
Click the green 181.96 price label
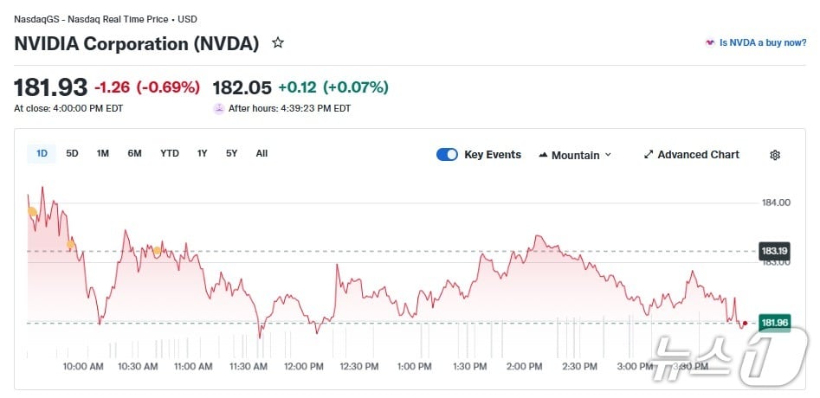[x=774, y=324]
